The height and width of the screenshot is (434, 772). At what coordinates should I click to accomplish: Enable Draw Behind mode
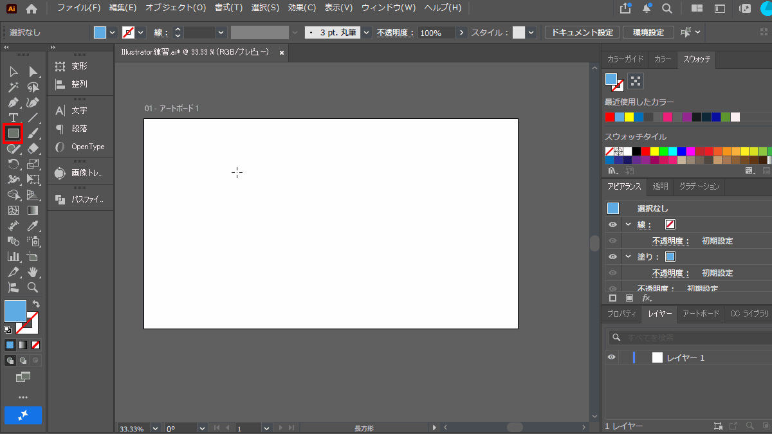pyautogui.click(x=23, y=361)
